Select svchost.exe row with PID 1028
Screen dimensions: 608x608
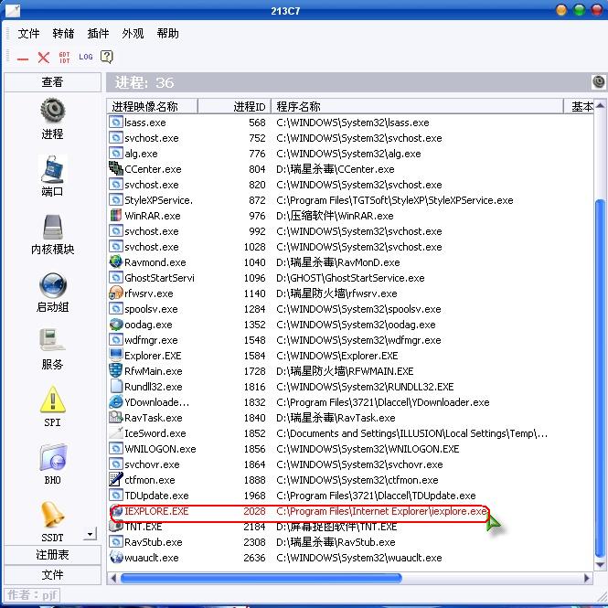[350, 246]
